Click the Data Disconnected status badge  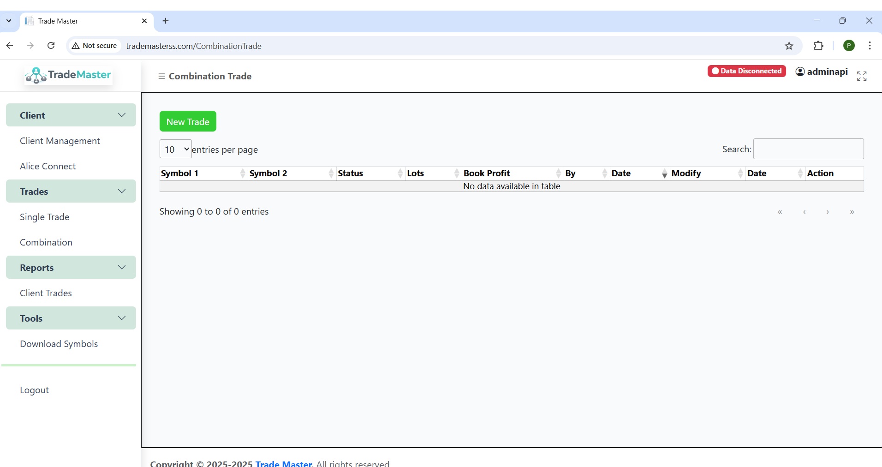[746, 71]
